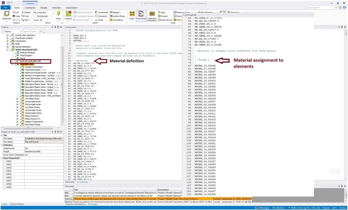Pin the Outline panel
The width and height of the screenshot is (348, 210).
tap(55, 27)
